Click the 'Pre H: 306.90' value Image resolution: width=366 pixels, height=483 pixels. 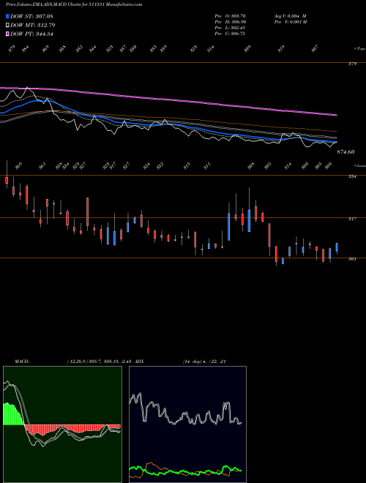coord(231,22)
